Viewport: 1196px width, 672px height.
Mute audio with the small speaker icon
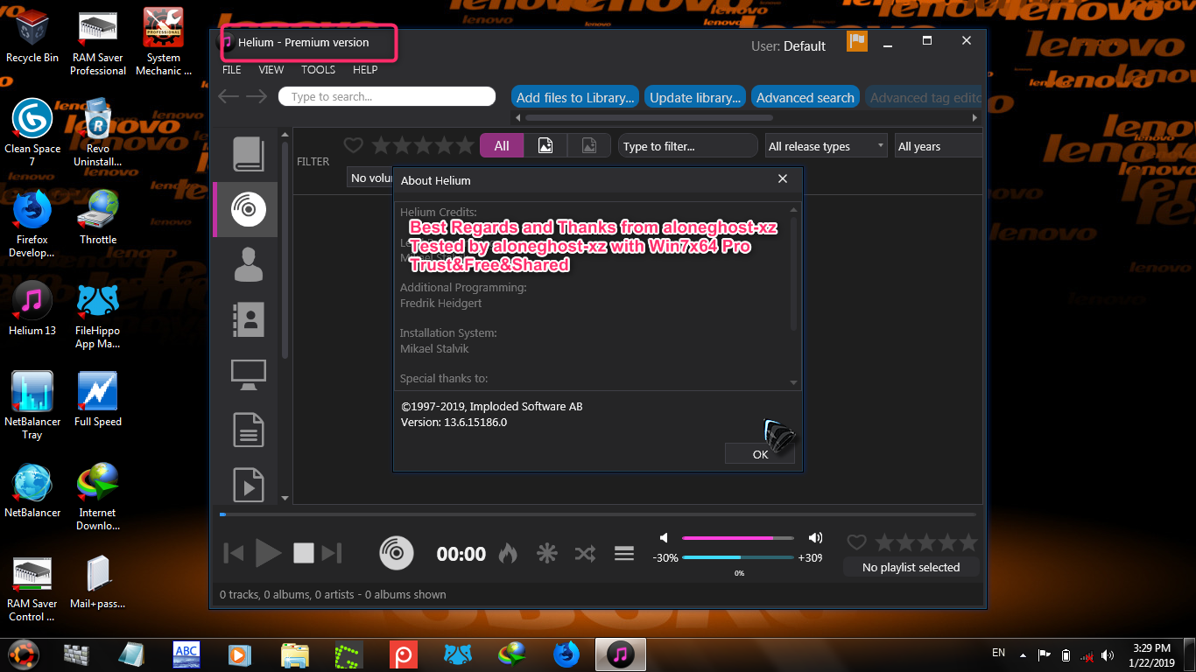point(664,537)
